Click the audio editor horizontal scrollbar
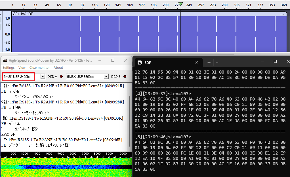 click(x=126, y=55)
